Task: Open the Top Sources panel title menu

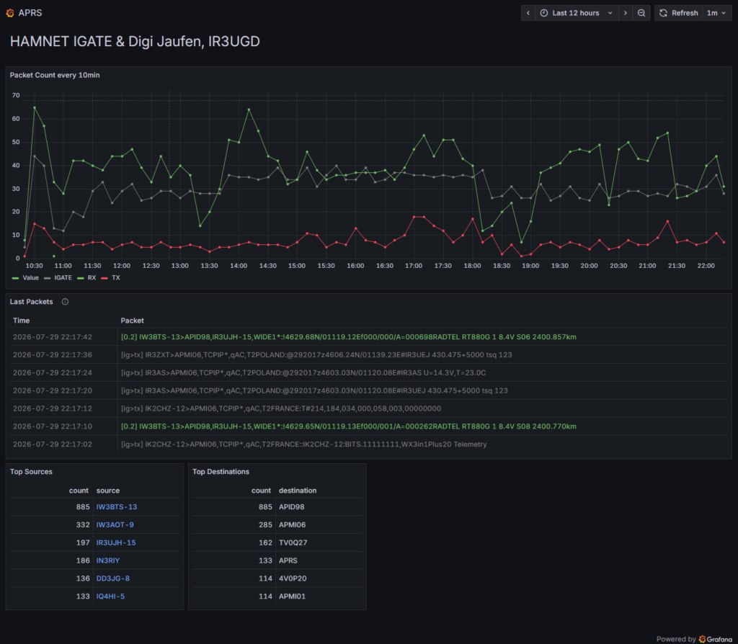Action: point(31,471)
